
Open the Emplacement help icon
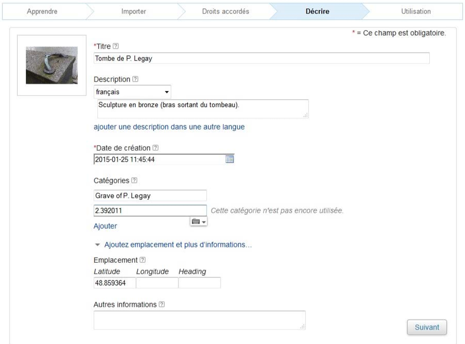click(x=143, y=260)
